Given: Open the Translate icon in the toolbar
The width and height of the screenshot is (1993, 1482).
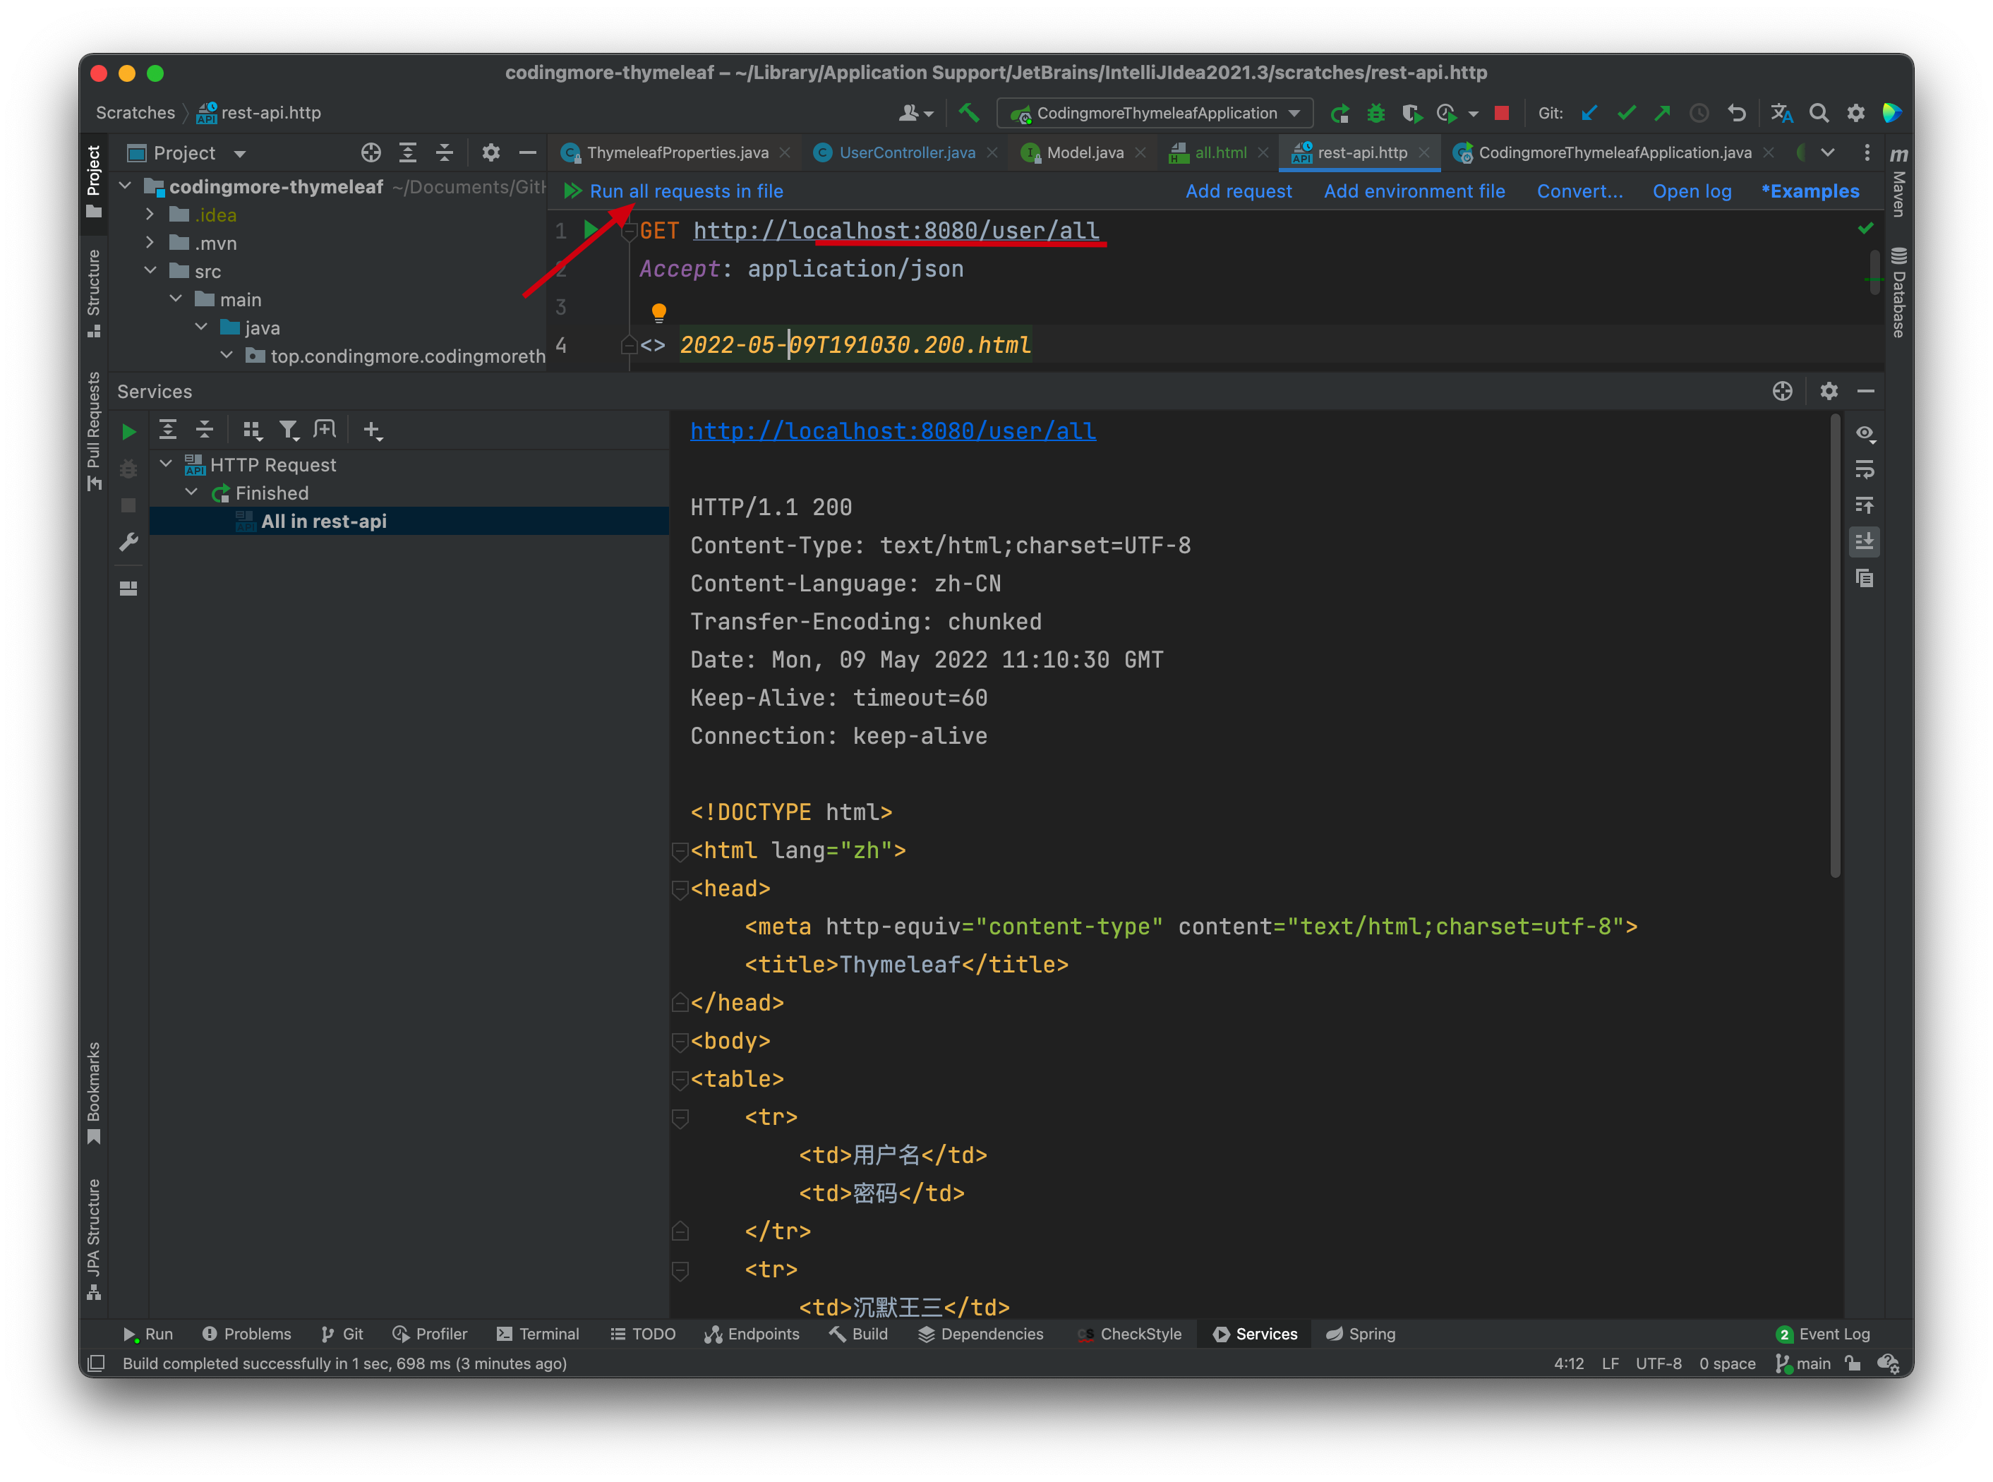Looking at the screenshot, I should coord(1781,113).
